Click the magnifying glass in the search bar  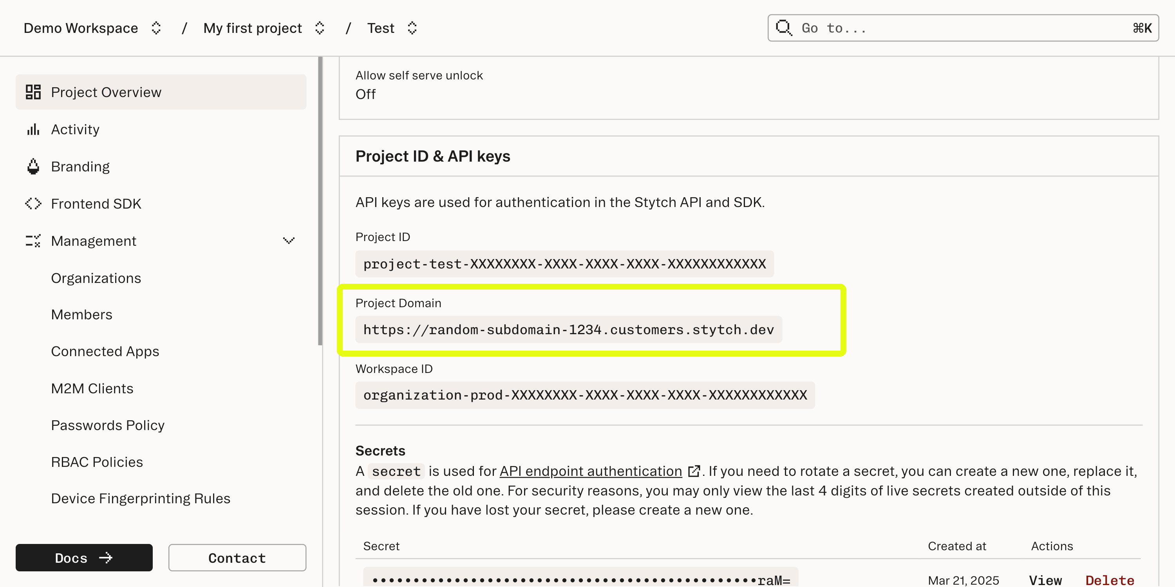[x=784, y=28]
